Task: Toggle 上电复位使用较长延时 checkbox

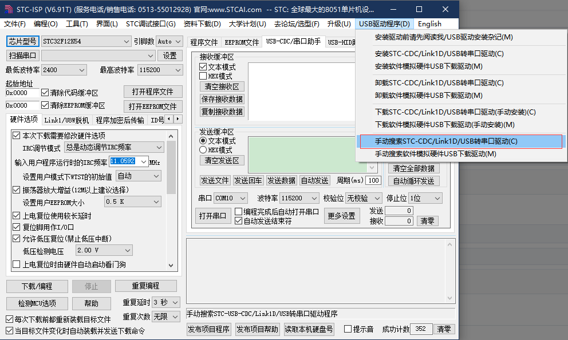Action: (16, 216)
